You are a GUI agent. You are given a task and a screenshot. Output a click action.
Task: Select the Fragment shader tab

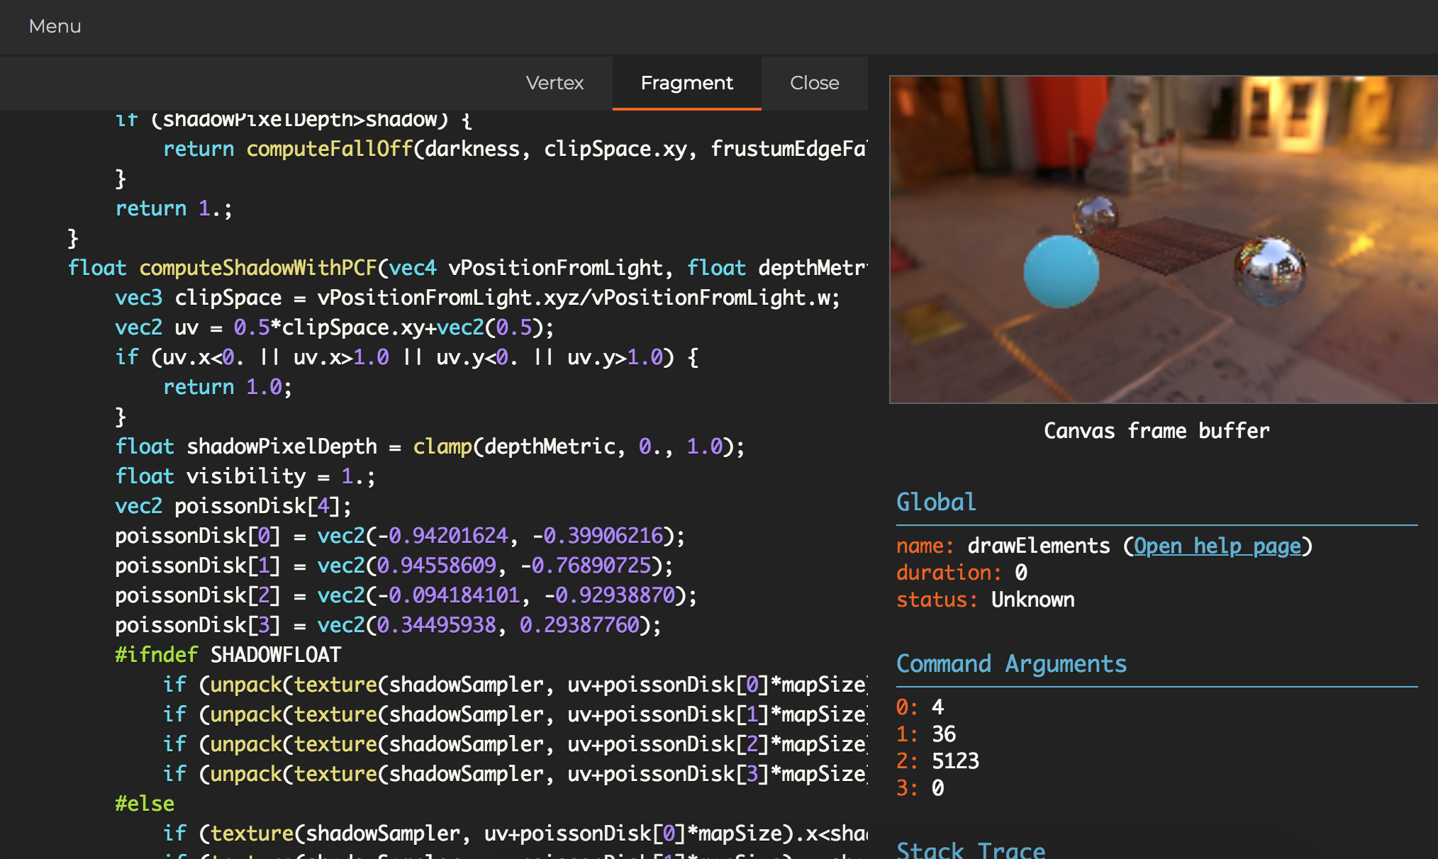click(686, 83)
